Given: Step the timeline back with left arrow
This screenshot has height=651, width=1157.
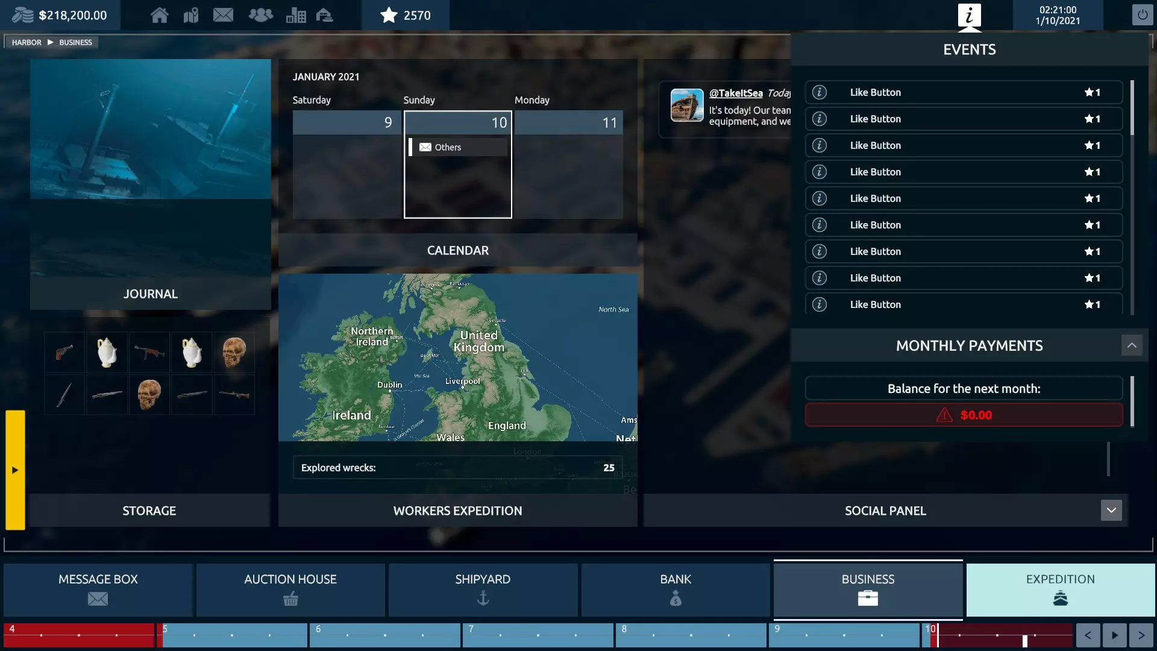Looking at the screenshot, I should 1088,635.
